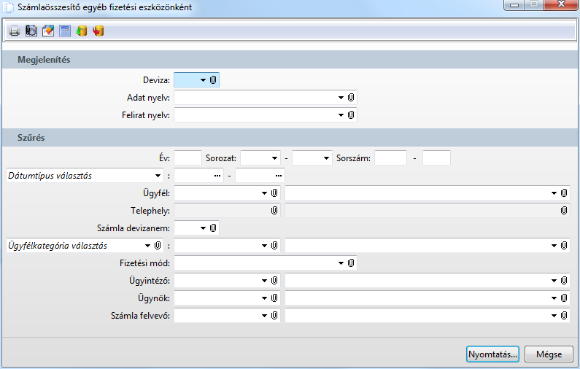
Task: Click the printer icon in the toolbar
Action: point(15,31)
